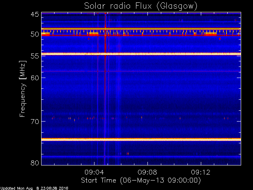Click the 09:08 time axis label
The image size is (253, 190).
click(x=147, y=172)
